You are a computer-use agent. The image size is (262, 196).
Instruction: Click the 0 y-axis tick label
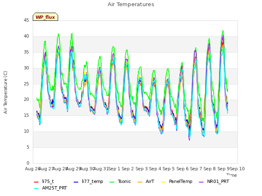click(x=28, y=163)
